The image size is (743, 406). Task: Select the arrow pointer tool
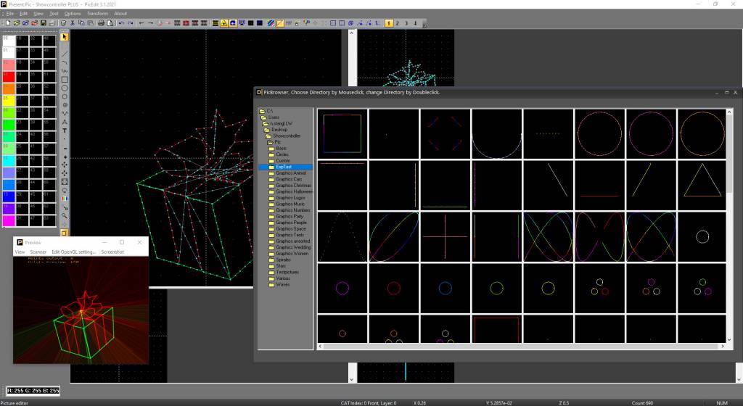click(65, 37)
